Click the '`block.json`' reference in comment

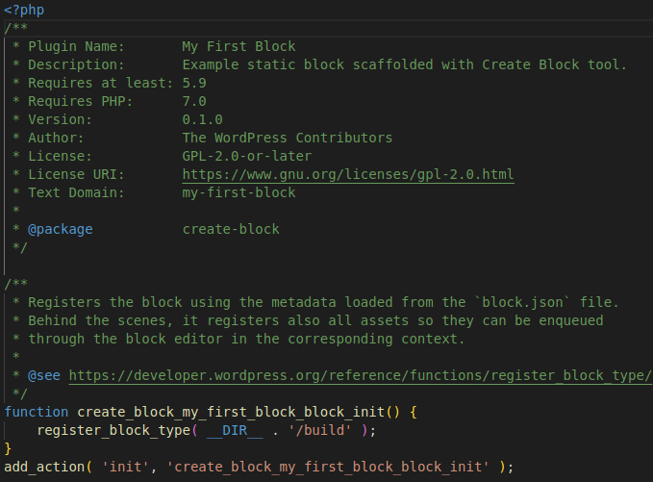(x=522, y=303)
